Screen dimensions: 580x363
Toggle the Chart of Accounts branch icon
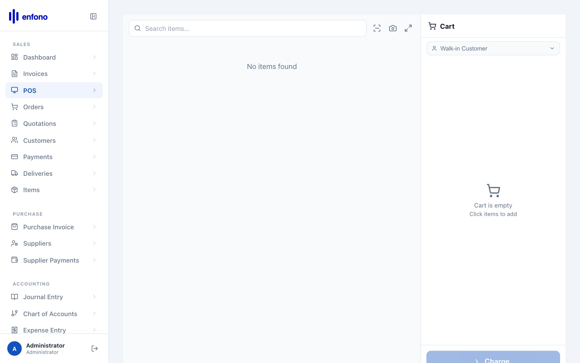pyautogui.click(x=15, y=314)
